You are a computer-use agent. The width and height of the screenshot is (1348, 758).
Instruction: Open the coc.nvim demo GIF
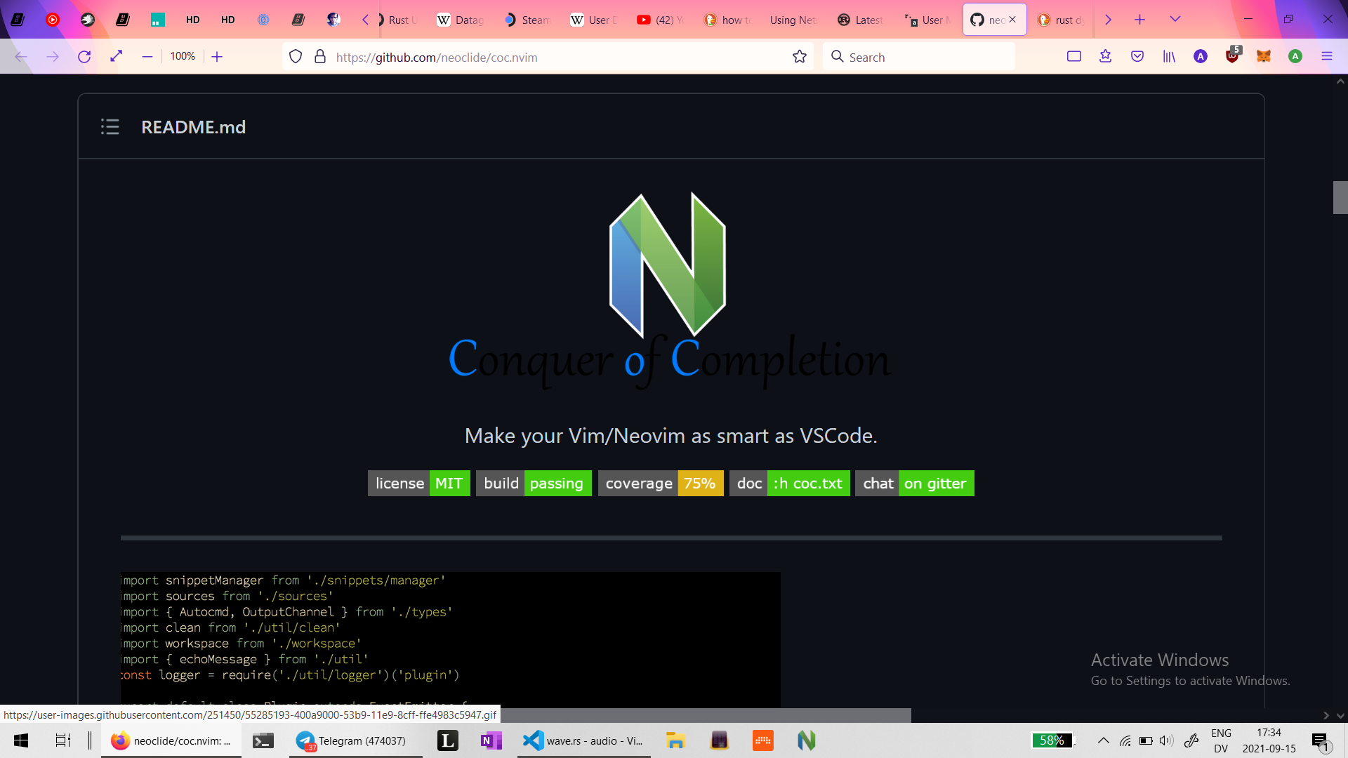(450, 639)
